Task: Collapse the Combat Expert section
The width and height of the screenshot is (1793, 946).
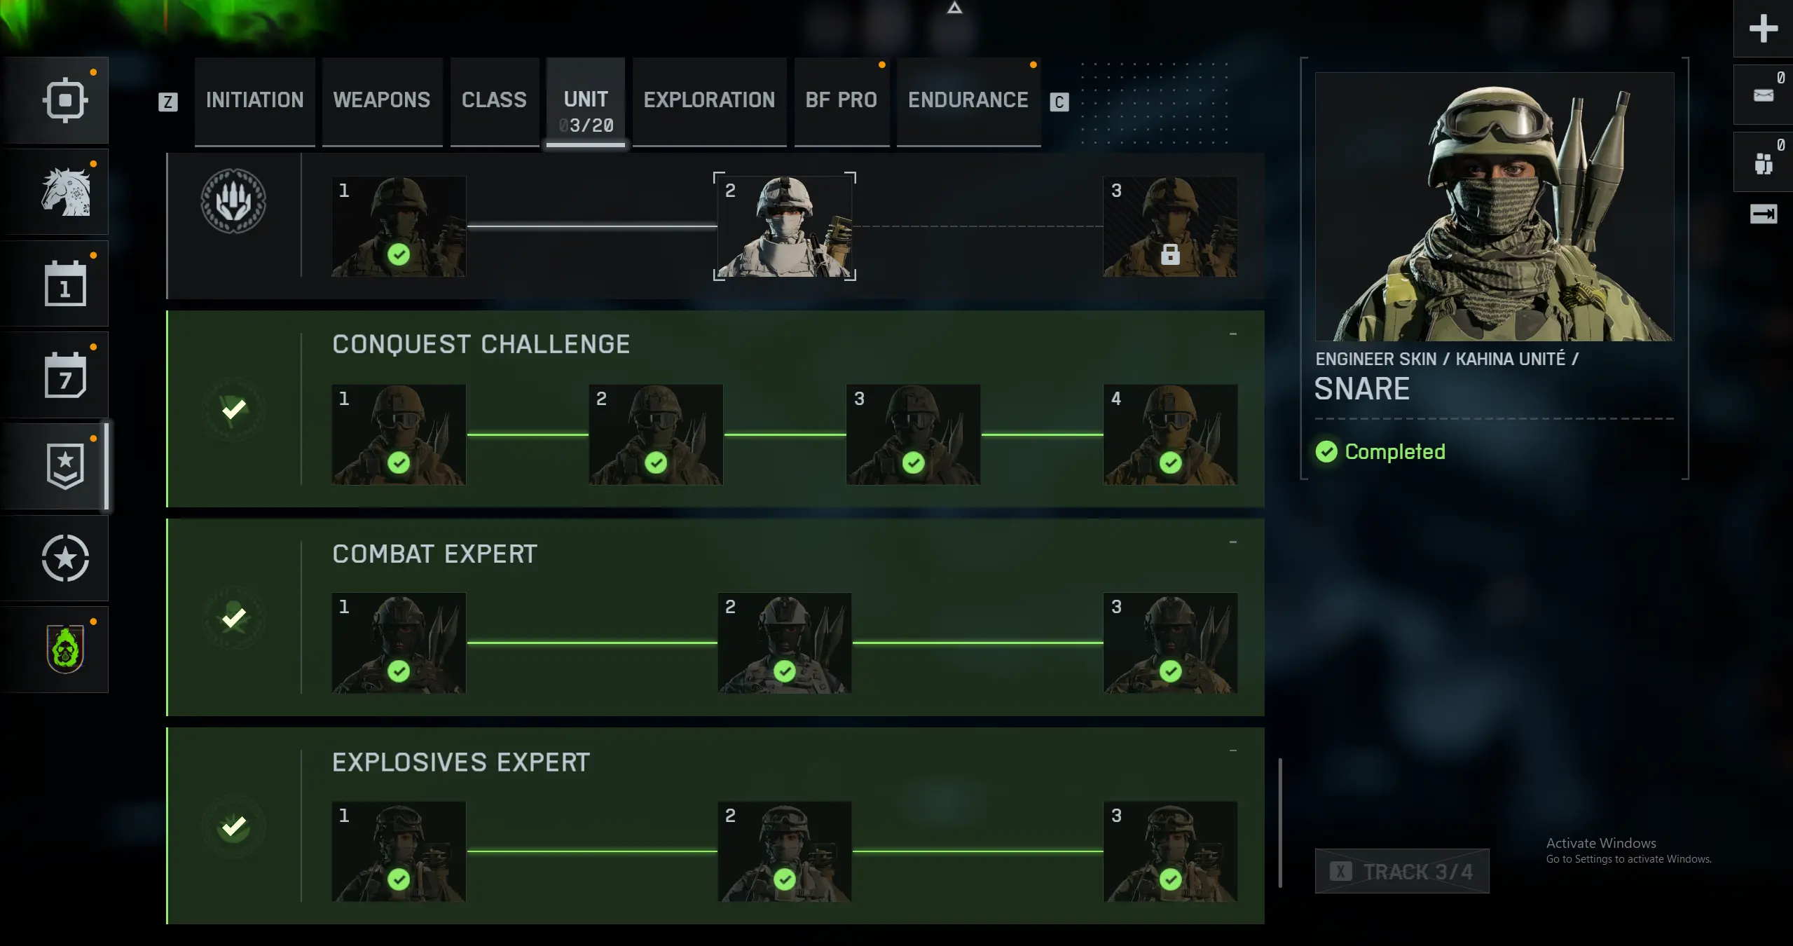Action: click(1233, 542)
